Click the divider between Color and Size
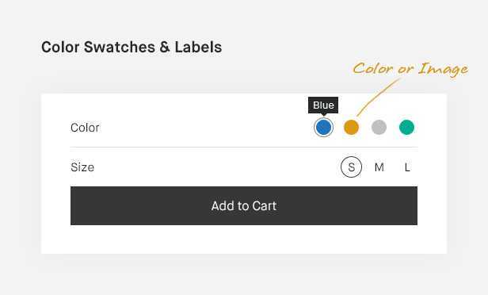 point(244,147)
